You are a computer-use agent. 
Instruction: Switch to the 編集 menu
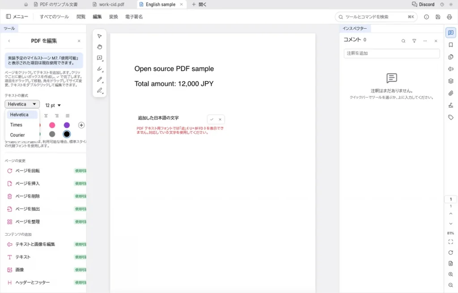pos(97,17)
